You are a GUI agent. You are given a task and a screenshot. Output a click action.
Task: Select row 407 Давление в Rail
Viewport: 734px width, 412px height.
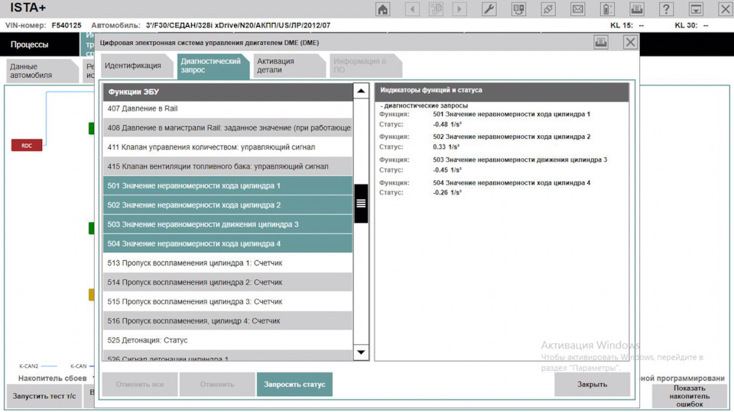tap(228, 108)
